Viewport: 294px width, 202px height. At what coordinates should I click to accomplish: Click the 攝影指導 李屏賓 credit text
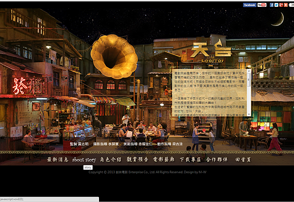click(x=106, y=144)
